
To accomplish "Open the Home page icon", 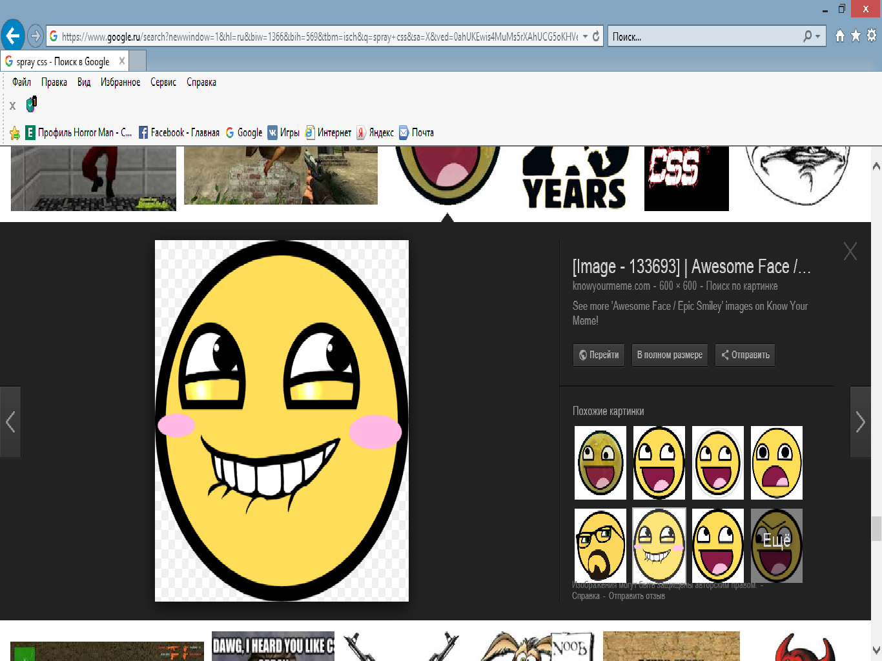I will (x=840, y=36).
